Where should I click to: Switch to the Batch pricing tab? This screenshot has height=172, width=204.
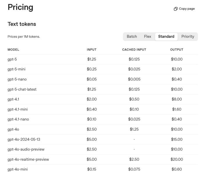click(132, 37)
